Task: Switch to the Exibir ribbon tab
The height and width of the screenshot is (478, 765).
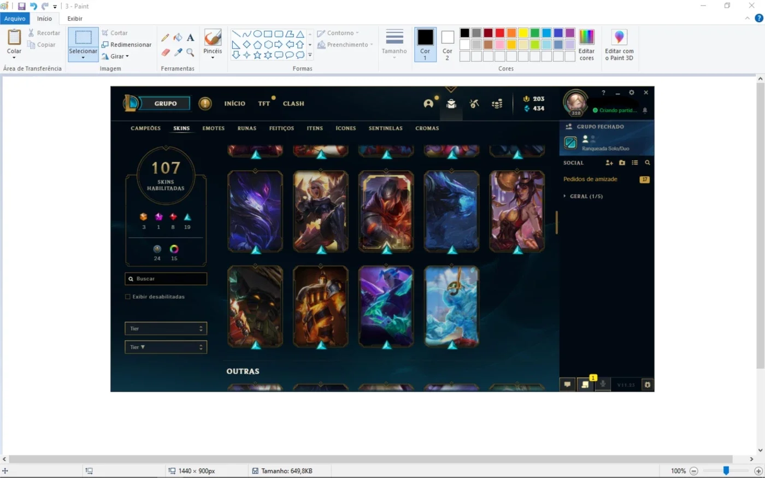Action: [x=75, y=19]
